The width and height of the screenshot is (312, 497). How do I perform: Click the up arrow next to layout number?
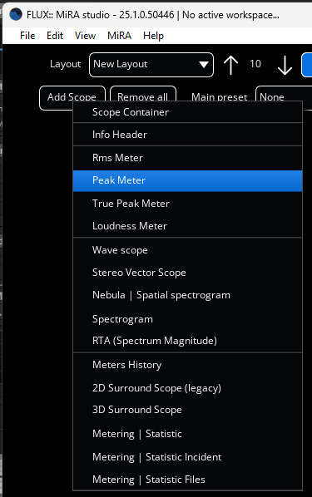click(x=230, y=65)
